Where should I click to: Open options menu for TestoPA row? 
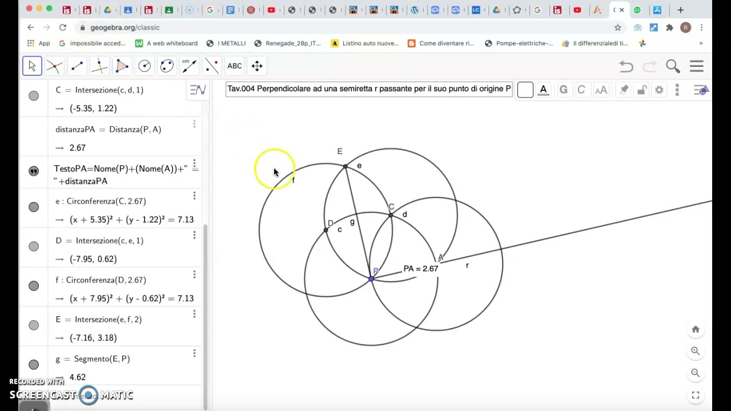(x=194, y=164)
